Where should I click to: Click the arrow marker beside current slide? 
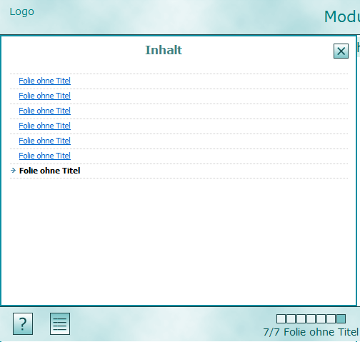(x=14, y=171)
